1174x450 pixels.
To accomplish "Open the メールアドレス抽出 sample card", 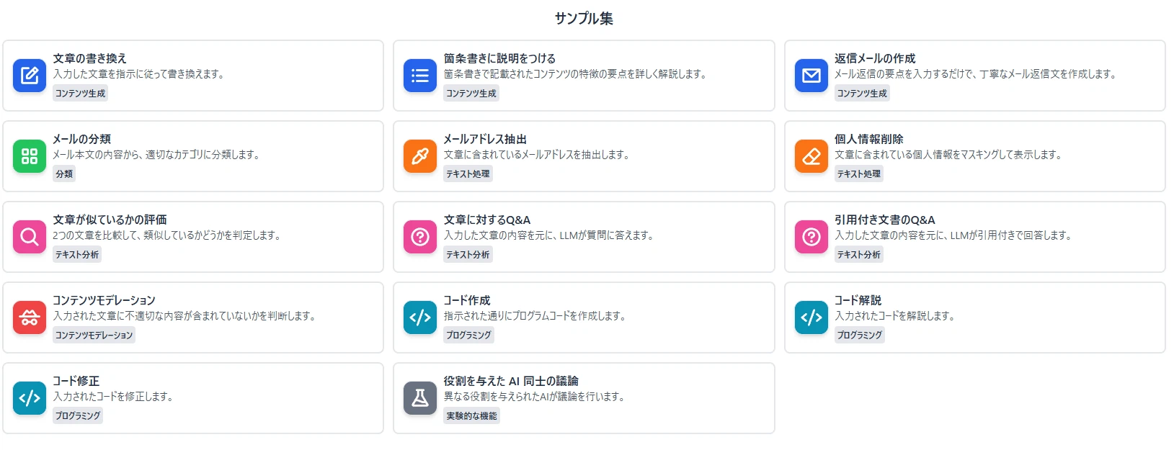I will click(x=584, y=156).
